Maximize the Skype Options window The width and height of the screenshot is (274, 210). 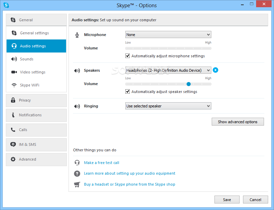(x=252, y=4)
